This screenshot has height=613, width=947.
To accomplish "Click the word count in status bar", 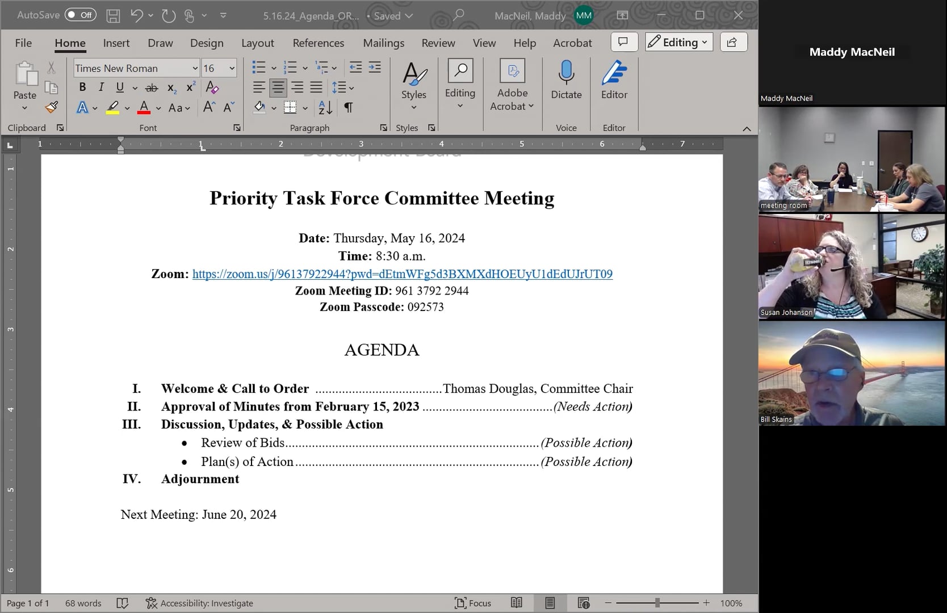I will click(82, 603).
